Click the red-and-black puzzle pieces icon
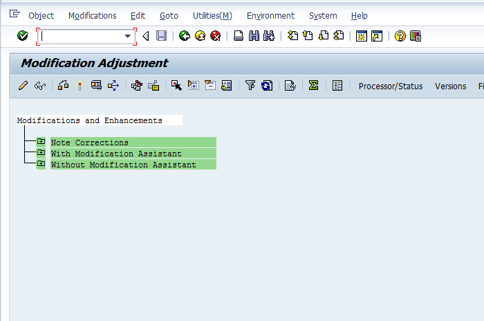 click(137, 85)
